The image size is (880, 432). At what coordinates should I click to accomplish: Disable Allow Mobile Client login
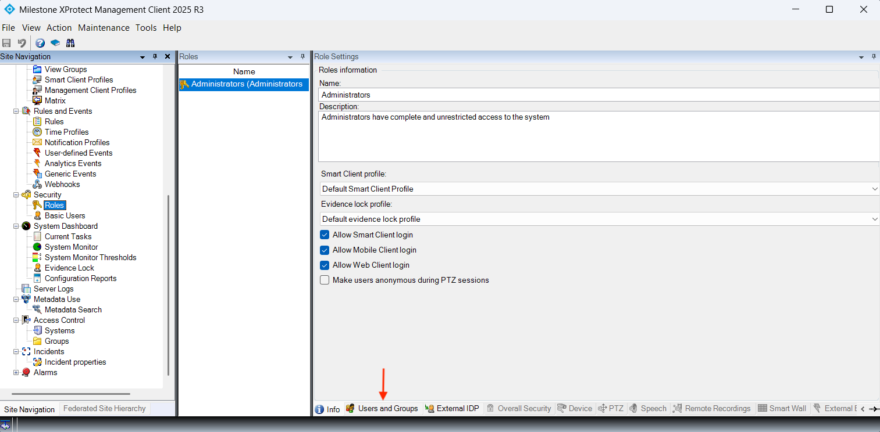[x=325, y=250]
